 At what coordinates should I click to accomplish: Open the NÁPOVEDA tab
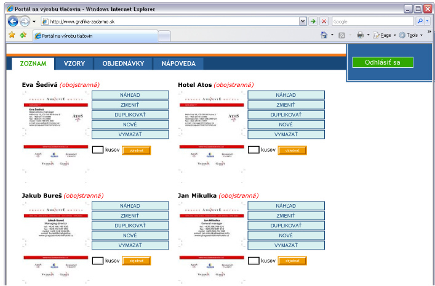(178, 63)
